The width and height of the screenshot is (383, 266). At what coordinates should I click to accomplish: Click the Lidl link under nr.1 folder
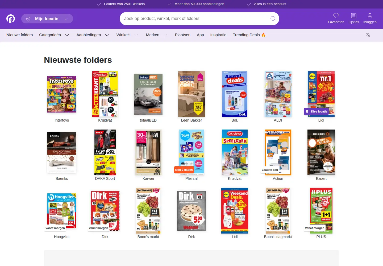(x=321, y=120)
